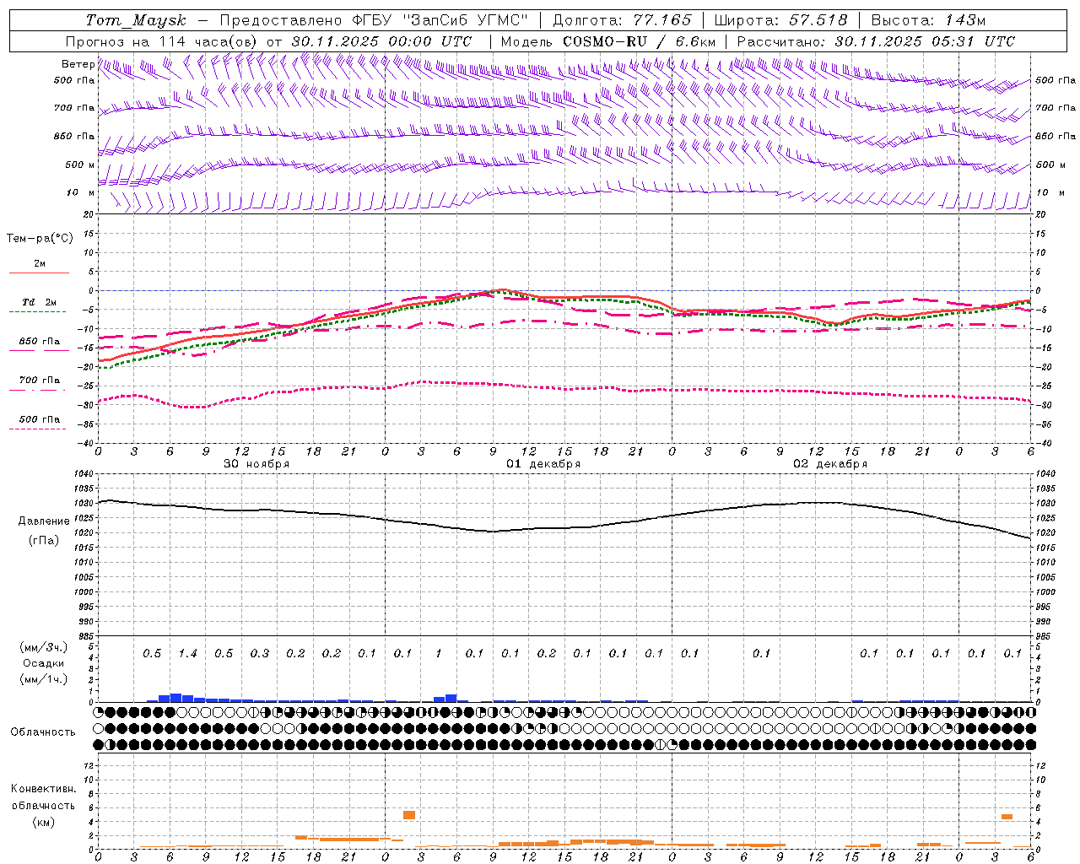Click the Модель COSMO-RU / 6.6км label

608,41
